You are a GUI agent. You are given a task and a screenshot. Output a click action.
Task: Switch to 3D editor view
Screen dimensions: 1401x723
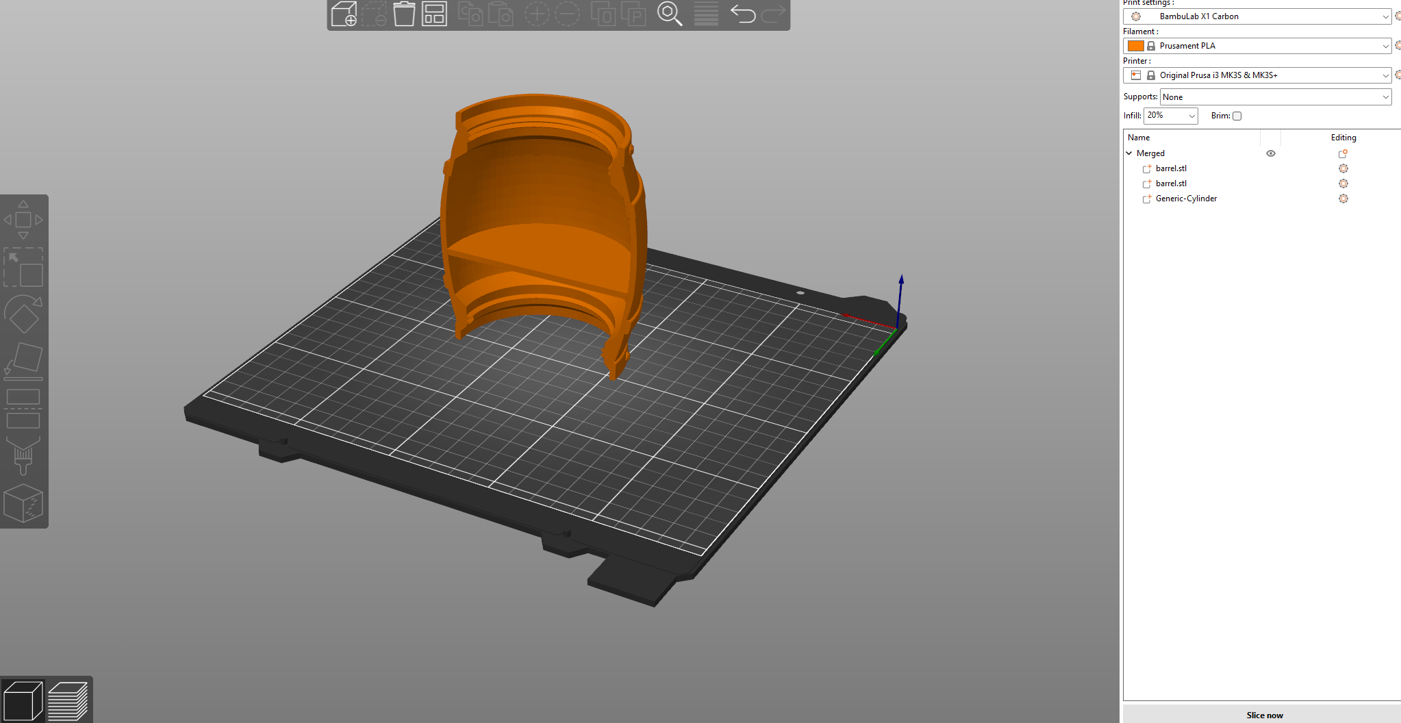(23, 700)
